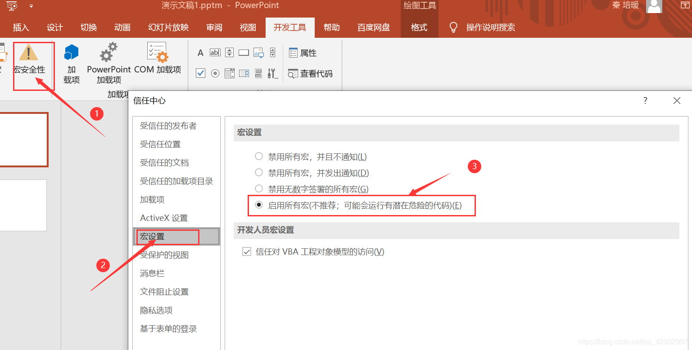This screenshot has width=692, height=350.
Task: Select ActiveX 设置 category
Action: (x=176, y=218)
